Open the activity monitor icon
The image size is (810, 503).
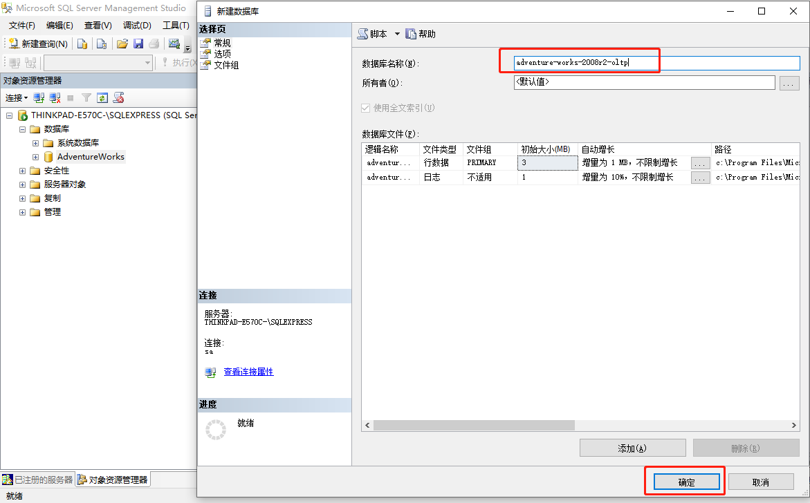174,44
